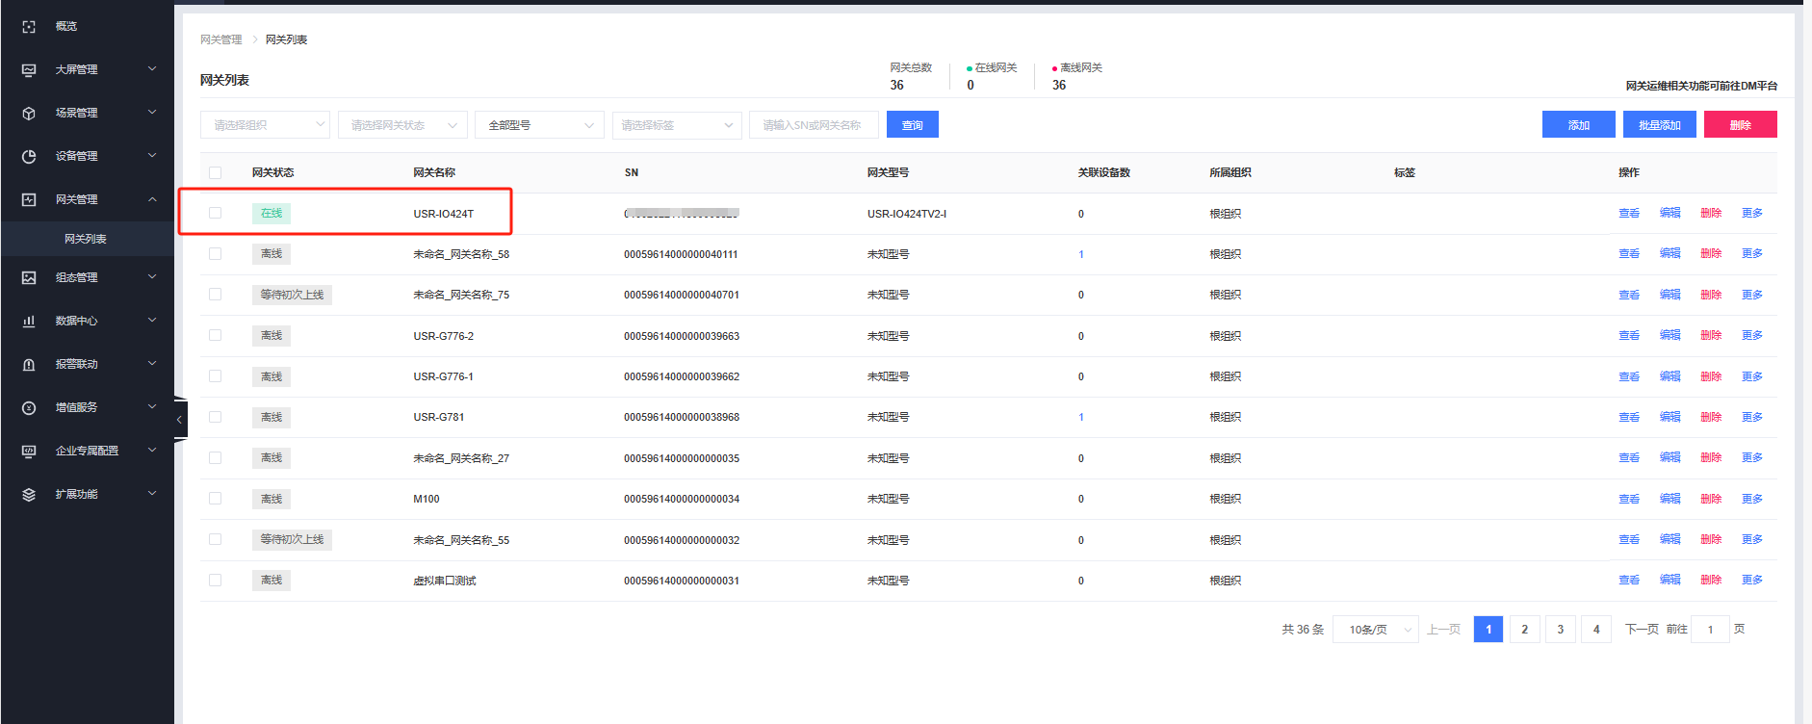
Task: Select the checkbox for the M100 gateway
Action: point(215,499)
